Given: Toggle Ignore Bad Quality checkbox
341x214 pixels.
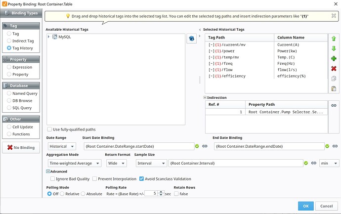Looking at the screenshot, I should click(x=52, y=179).
